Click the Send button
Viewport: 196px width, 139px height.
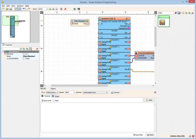tap(150, 135)
